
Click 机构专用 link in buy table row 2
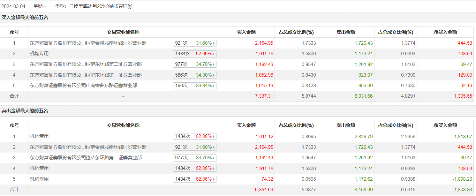(39, 54)
